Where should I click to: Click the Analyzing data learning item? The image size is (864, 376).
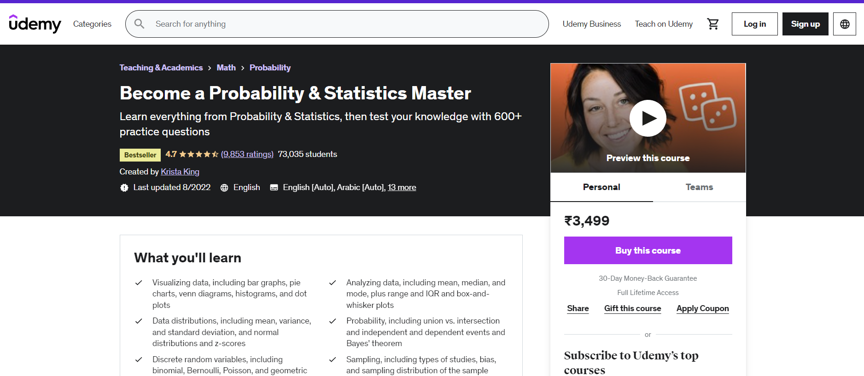point(426,294)
